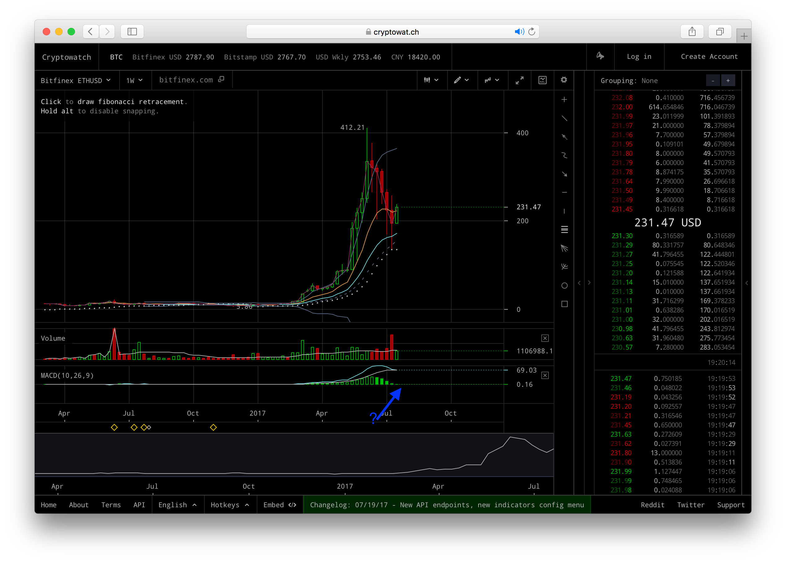Select the ray line drawing tool

tap(564, 137)
